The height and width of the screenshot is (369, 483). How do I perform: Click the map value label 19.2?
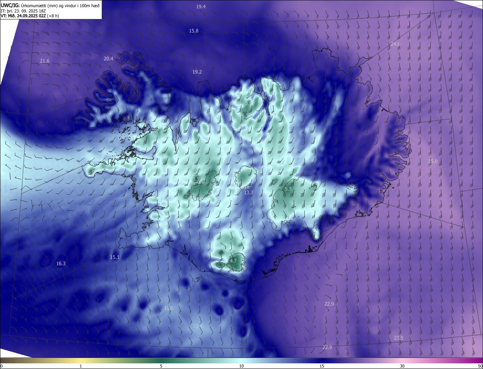[x=197, y=72]
